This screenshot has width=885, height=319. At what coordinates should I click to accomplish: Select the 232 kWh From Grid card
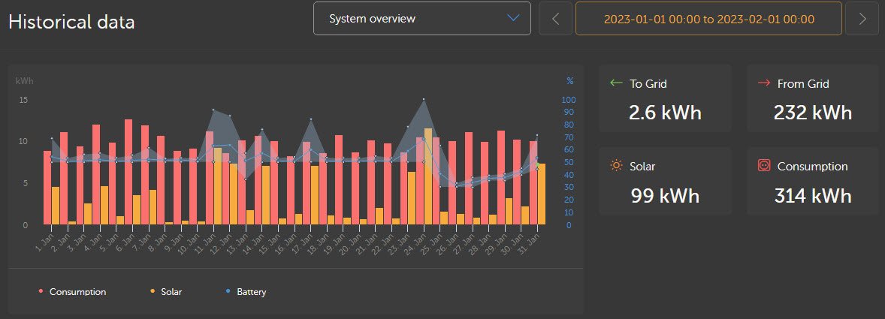click(812, 98)
